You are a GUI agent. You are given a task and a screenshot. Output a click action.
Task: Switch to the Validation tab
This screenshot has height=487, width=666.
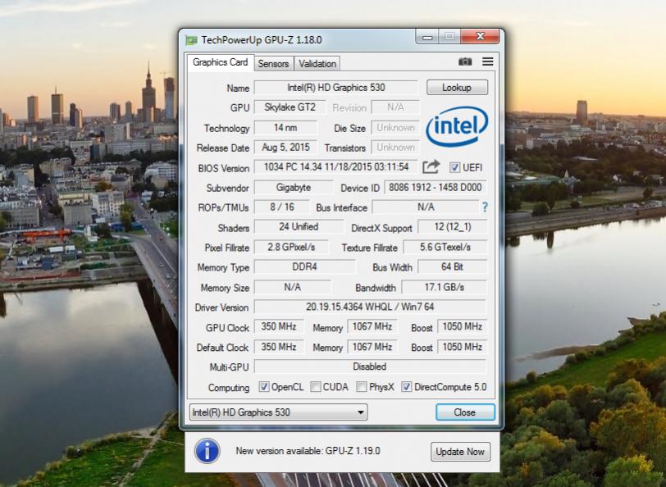(317, 63)
